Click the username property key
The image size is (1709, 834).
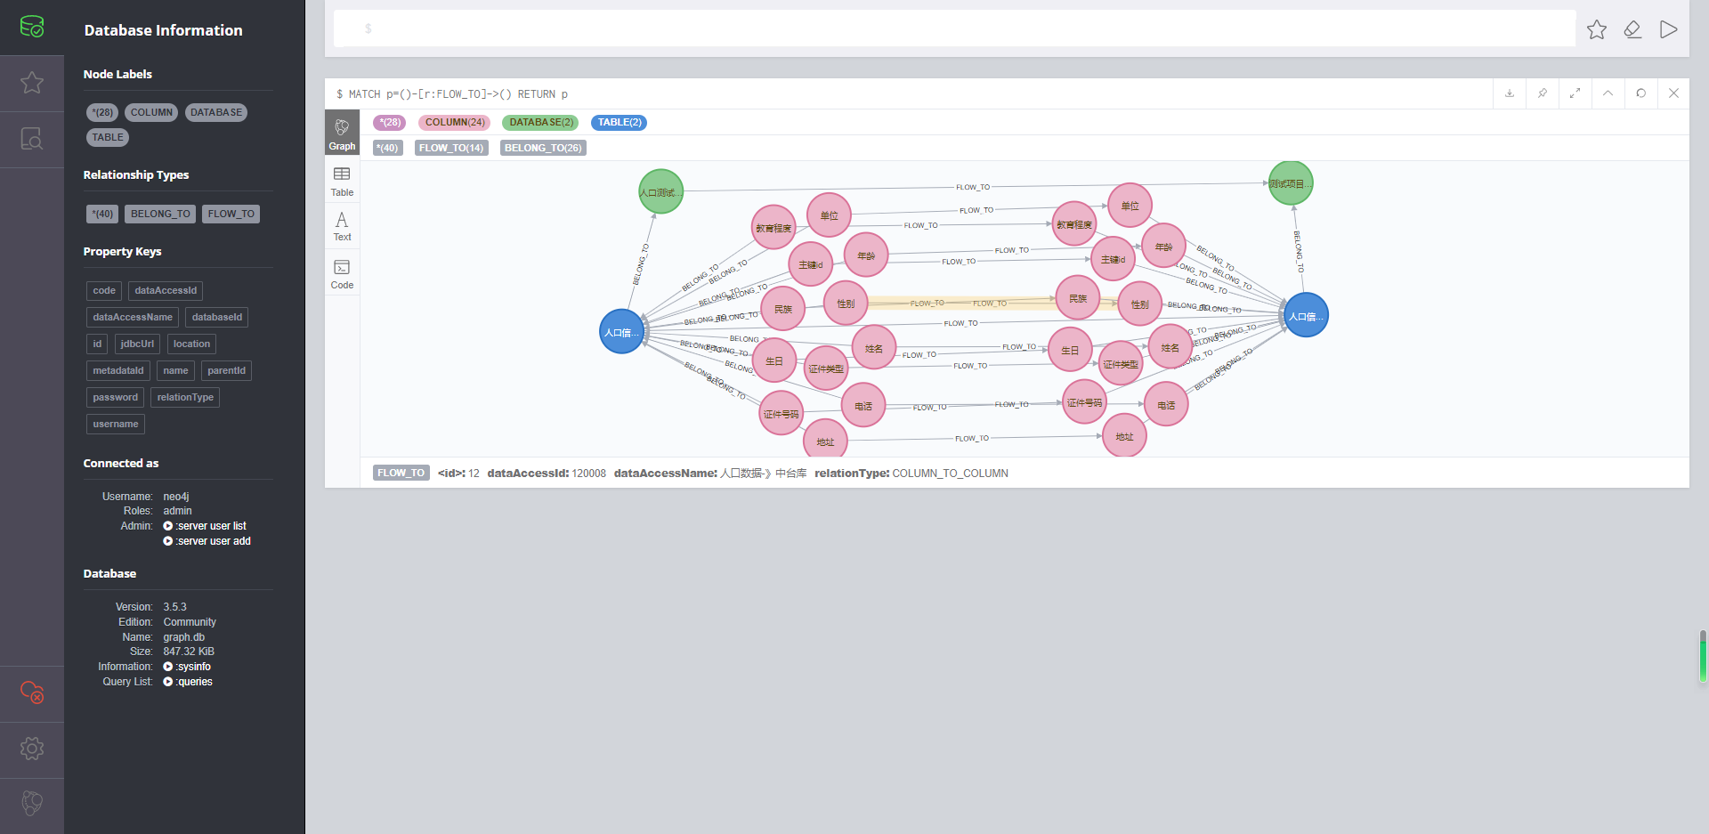point(116,424)
